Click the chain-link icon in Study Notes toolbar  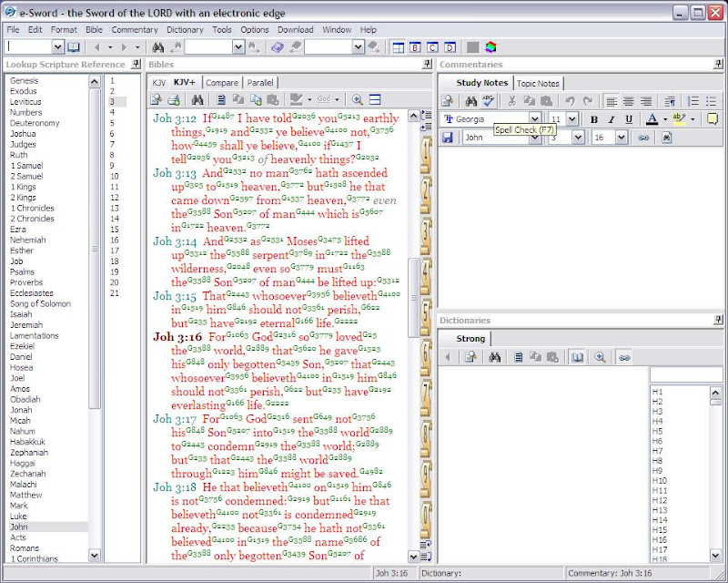coord(643,138)
